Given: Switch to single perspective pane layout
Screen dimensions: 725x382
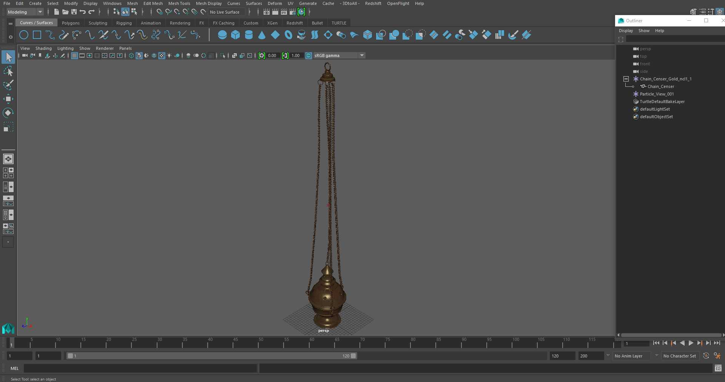Looking at the screenshot, I should (8, 159).
